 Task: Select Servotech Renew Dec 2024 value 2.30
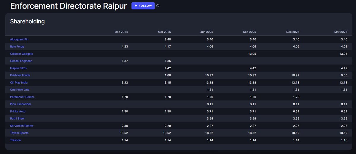(125, 126)
